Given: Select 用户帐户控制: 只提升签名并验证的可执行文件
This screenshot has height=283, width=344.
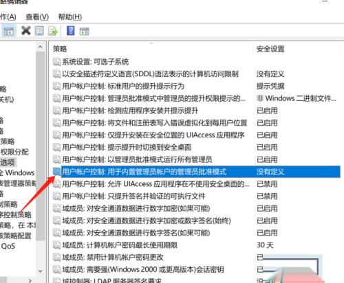Looking at the screenshot, I should 133,196.
